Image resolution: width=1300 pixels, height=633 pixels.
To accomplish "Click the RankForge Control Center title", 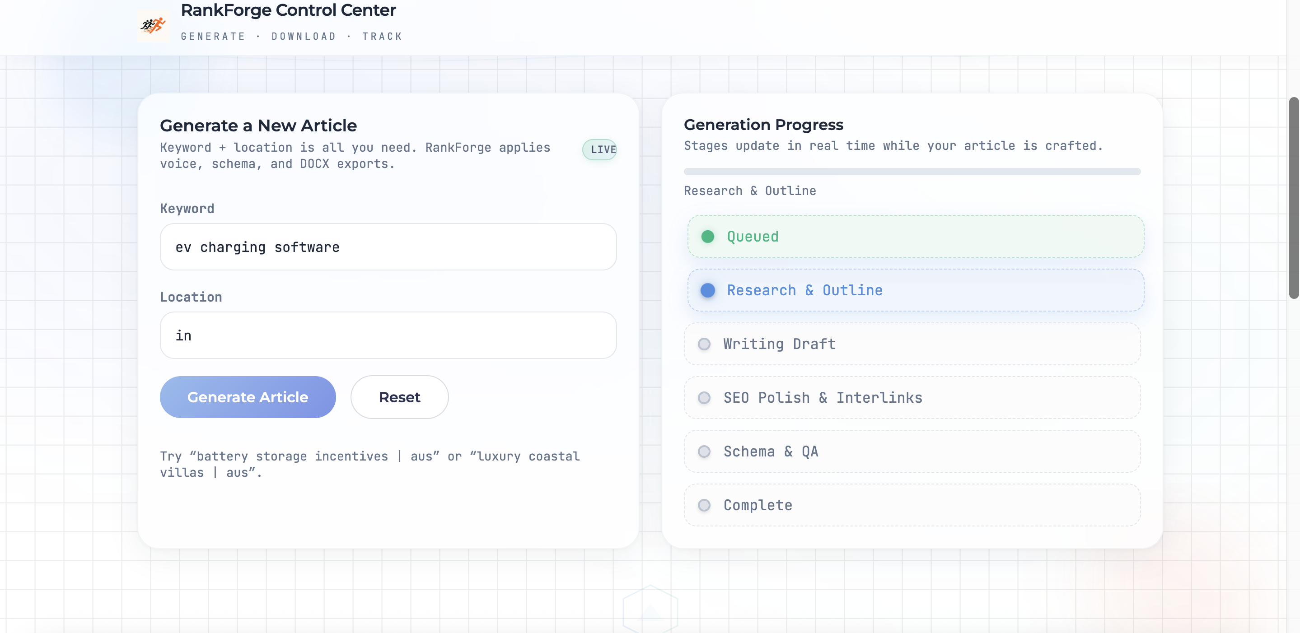I will coord(288,10).
